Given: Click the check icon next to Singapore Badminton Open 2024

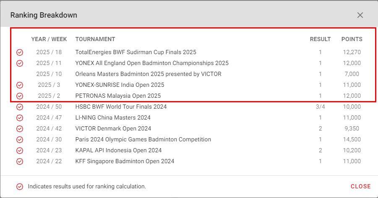Looking at the screenshot, I should [x=20, y=162].
